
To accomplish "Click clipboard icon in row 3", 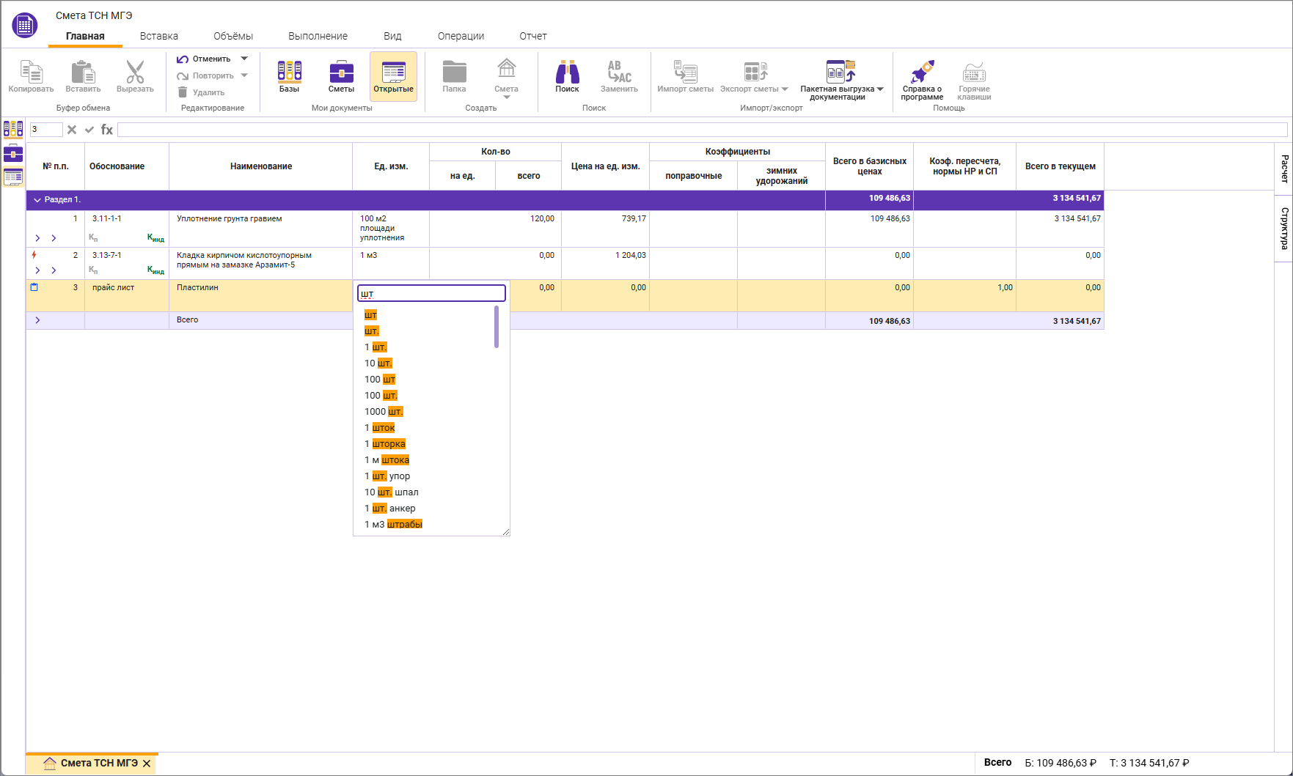I will pos(34,287).
